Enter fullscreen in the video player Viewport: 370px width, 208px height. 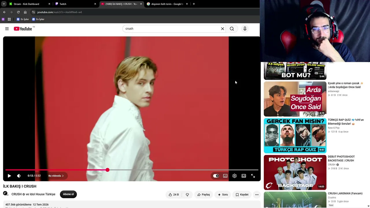pos(253,176)
